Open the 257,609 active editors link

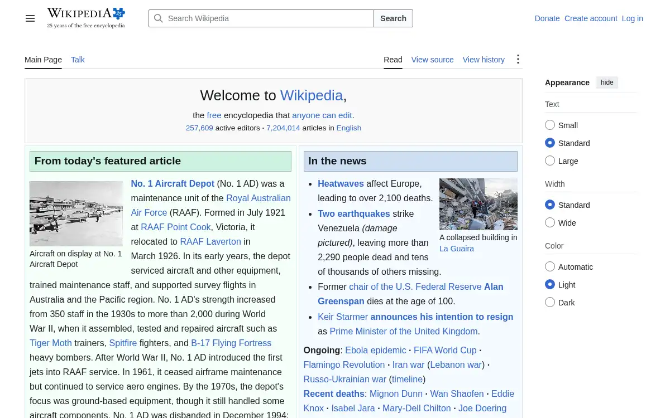point(199,128)
